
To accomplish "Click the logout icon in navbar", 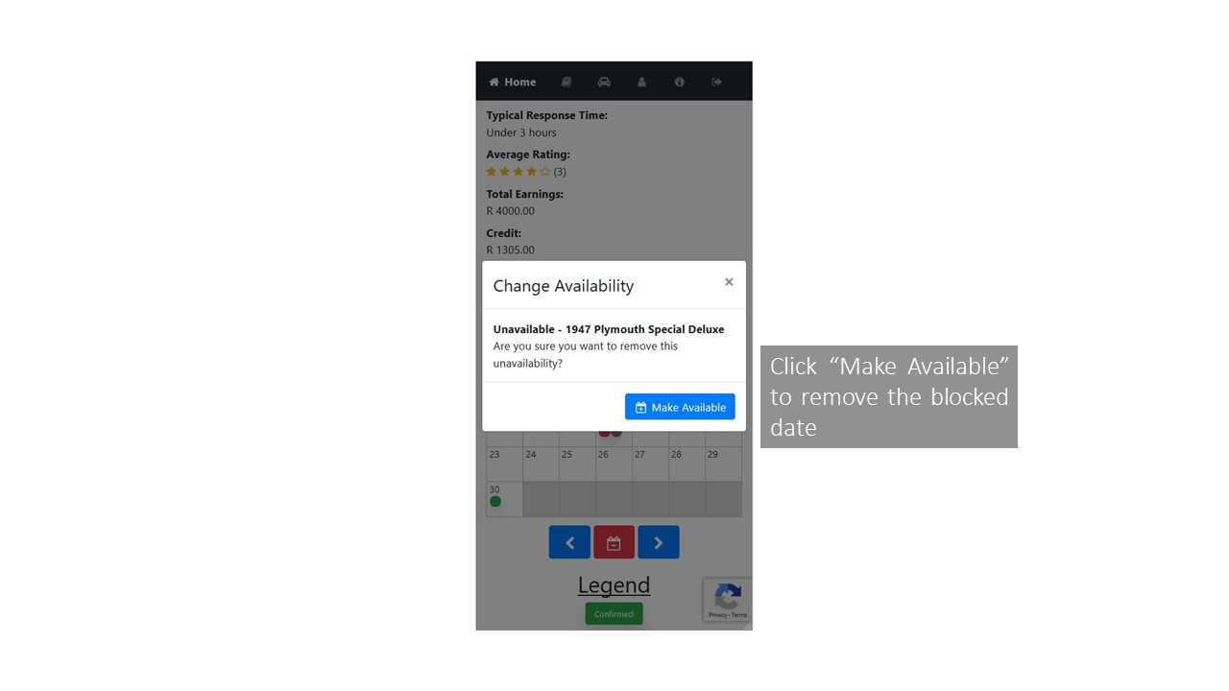I will pyautogui.click(x=717, y=83).
